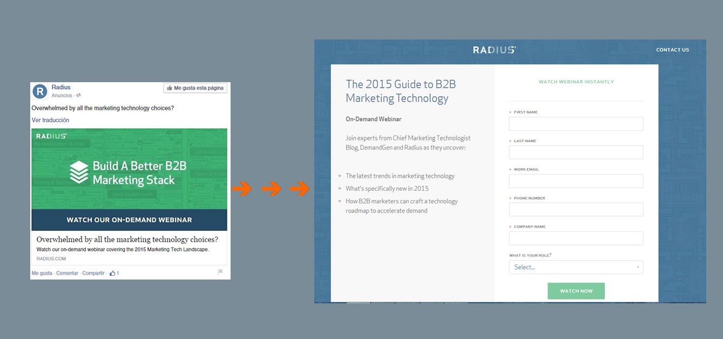This screenshot has width=723, height=339.
Task: Click the stack layers icon in ad image
Action: pos(79,171)
